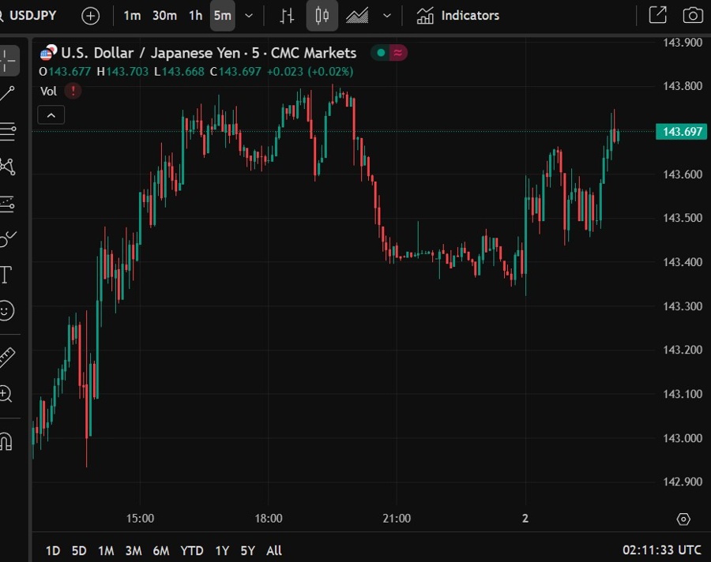Click the 02:11:33 UTC timezone clock

pyautogui.click(x=661, y=550)
